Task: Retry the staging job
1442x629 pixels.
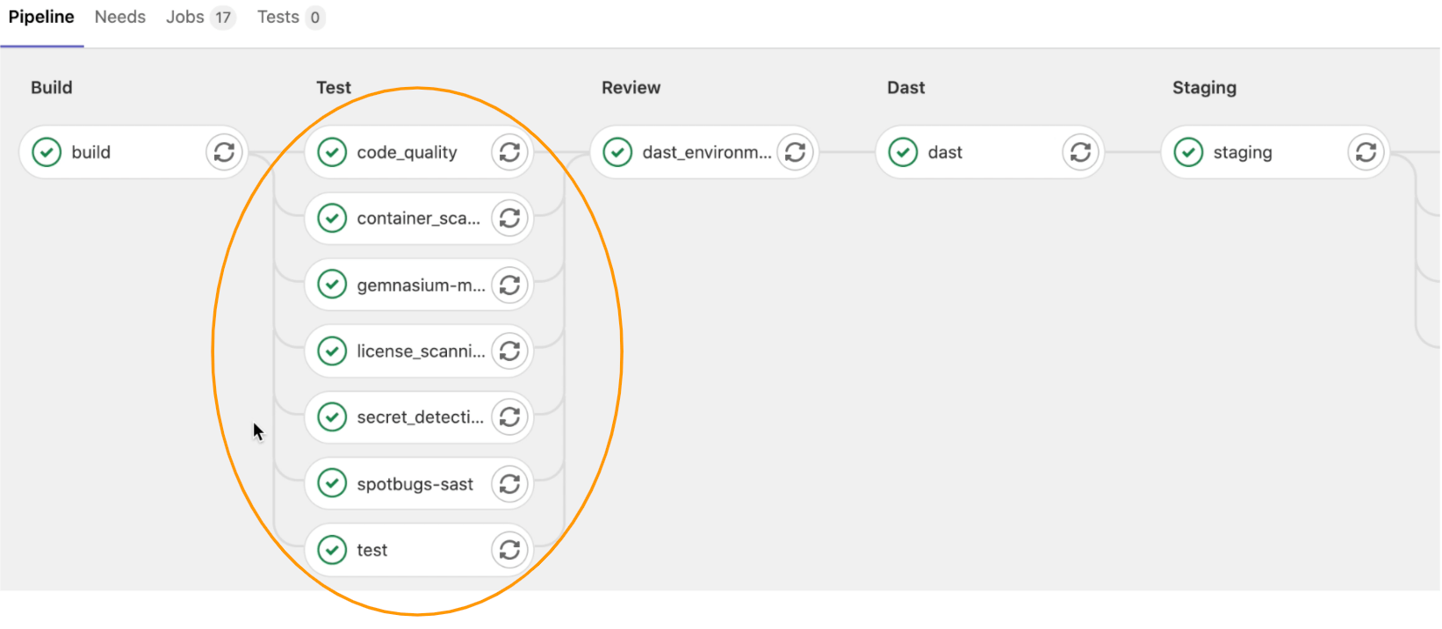Action: point(1366,152)
